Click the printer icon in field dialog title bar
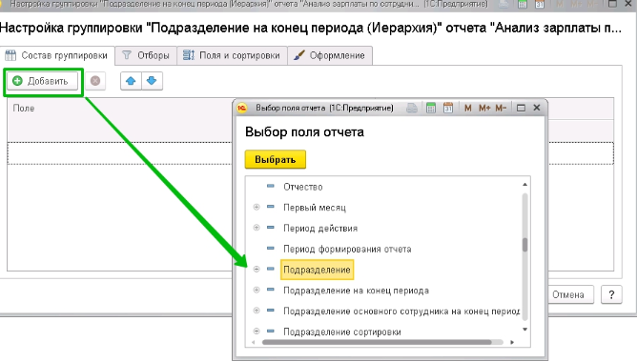 point(412,108)
